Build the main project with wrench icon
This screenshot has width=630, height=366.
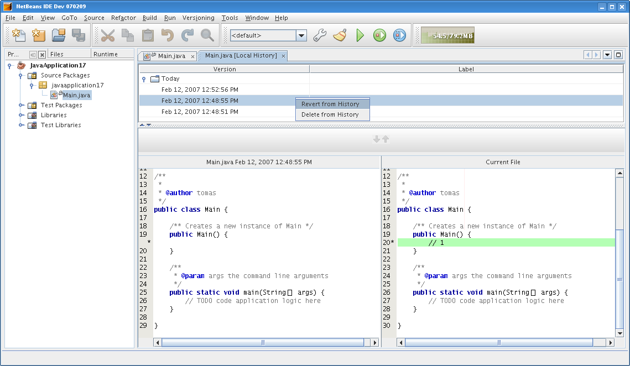(x=320, y=35)
